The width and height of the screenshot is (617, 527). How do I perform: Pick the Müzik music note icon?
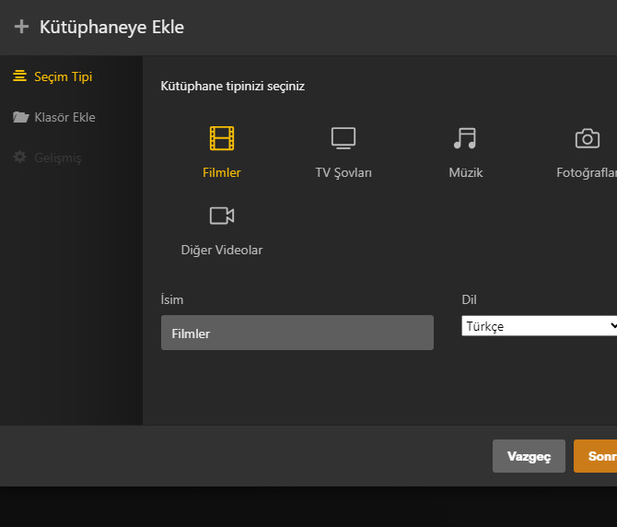tap(465, 138)
